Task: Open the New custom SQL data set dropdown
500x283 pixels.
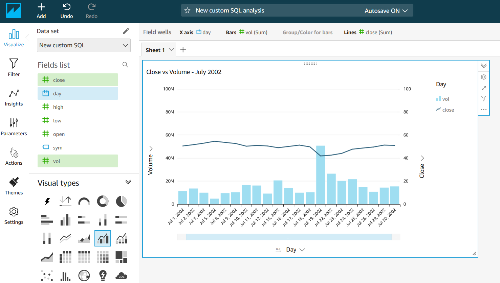Action: point(84,45)
